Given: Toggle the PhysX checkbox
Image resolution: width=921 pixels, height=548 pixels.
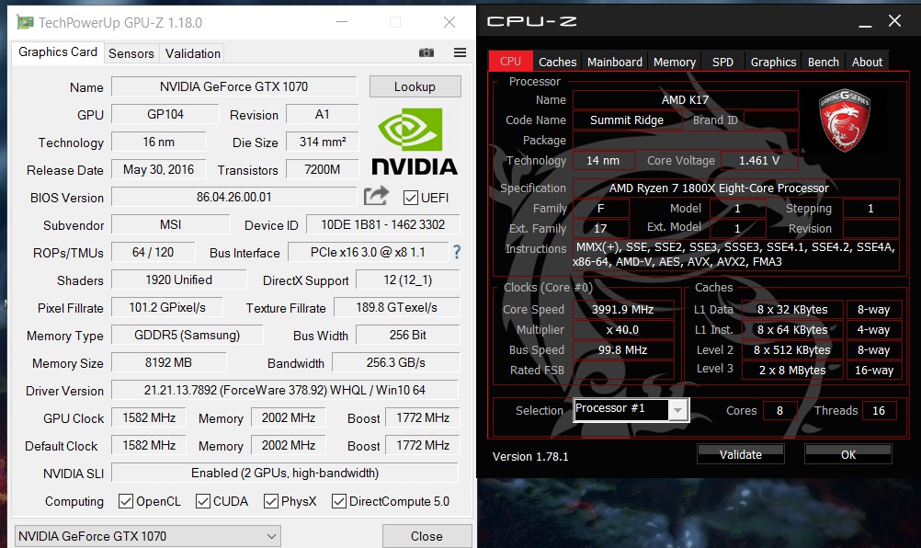Looking at the screenshot, I should click(x=271, y=501).
